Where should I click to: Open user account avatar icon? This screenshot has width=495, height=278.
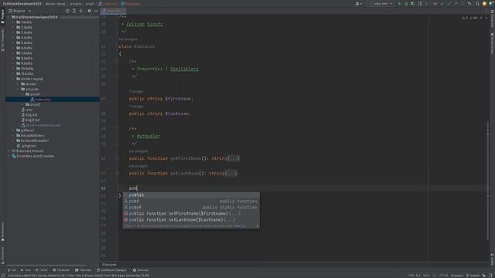484,4
